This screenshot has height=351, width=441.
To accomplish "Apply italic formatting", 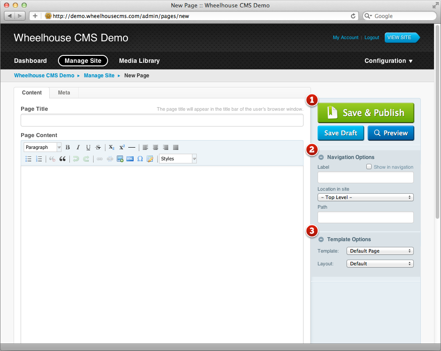I will (x=78, y=147).
